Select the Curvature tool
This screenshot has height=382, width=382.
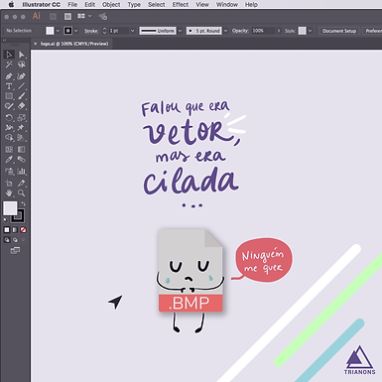coord(22,76)
